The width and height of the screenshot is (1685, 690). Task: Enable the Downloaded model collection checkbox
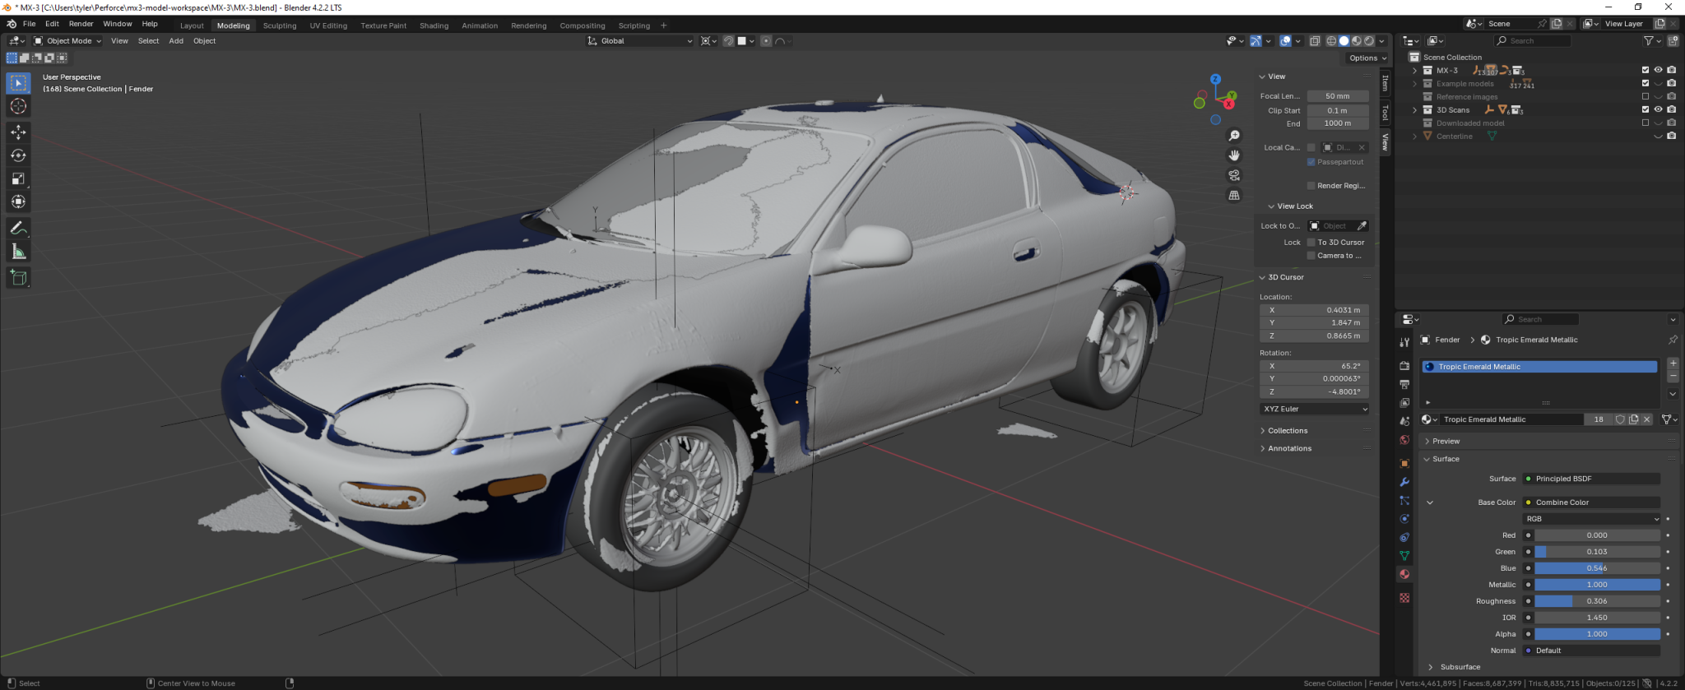(1646, 123)
